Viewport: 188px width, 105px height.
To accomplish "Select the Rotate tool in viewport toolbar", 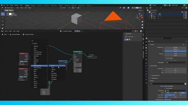I will point(3,25).
